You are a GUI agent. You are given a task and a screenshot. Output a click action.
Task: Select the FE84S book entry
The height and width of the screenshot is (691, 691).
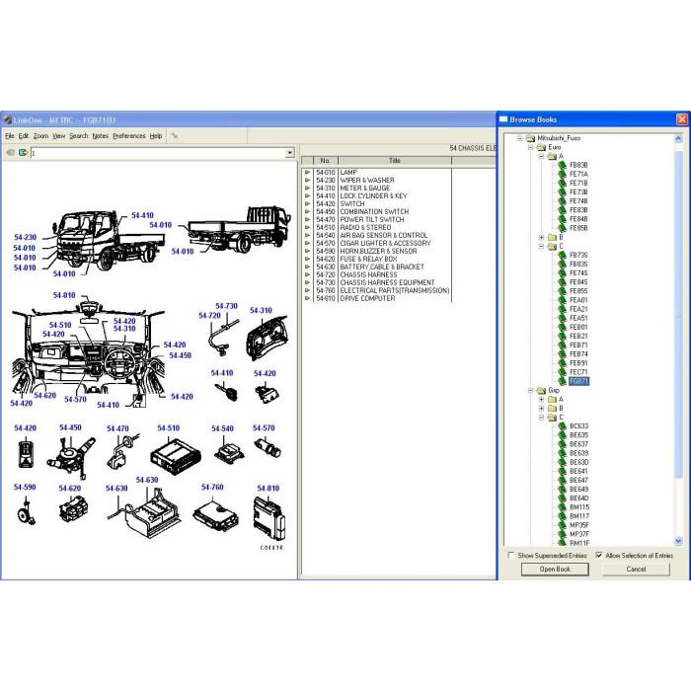coord(578,282)
